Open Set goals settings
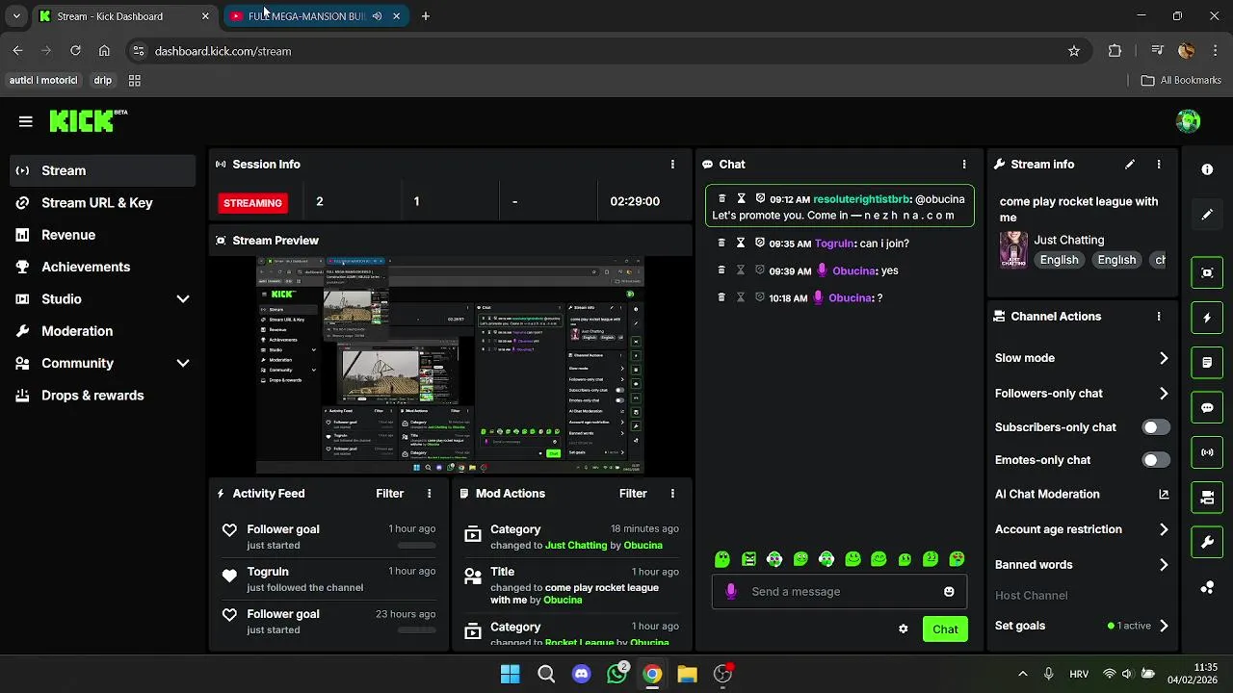1233x693 pixels. click(1082, 626)
